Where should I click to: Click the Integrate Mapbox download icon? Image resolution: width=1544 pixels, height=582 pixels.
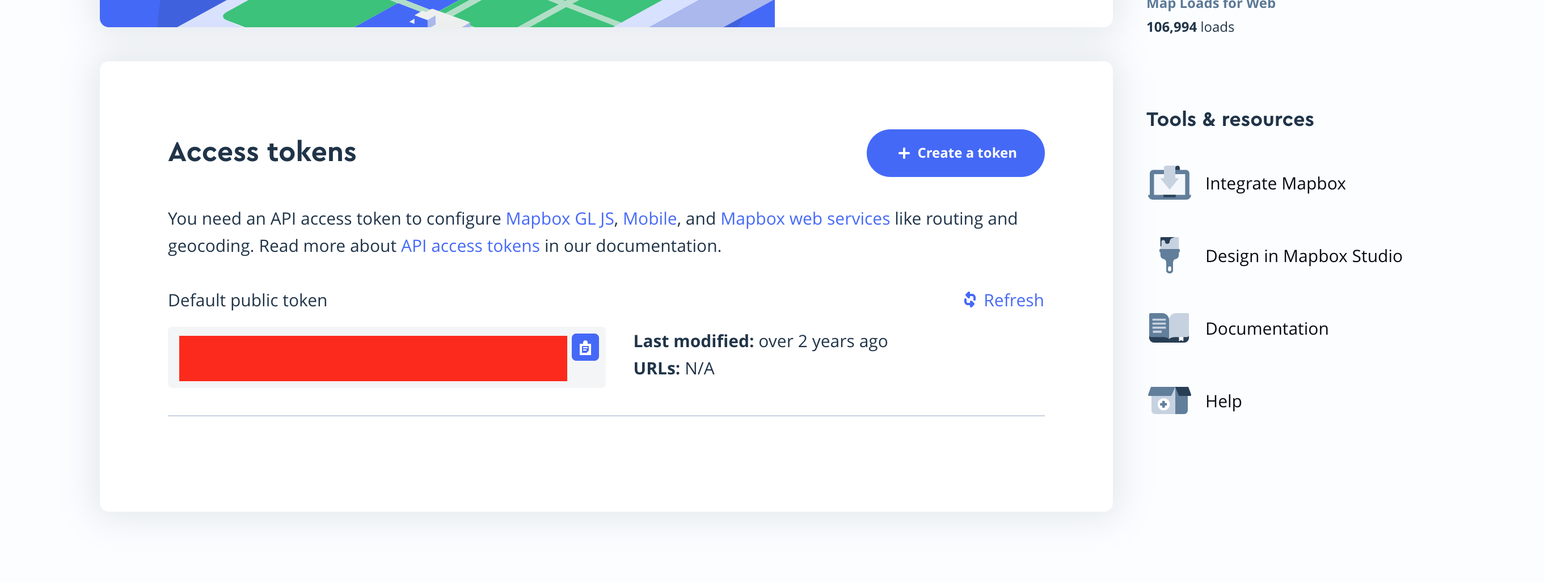tap(1169, 183)
